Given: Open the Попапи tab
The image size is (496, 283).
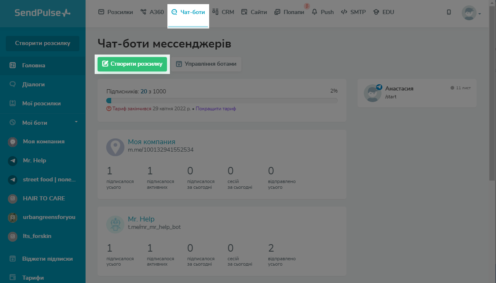Looking at the screenshot, I should coord(289,12).
